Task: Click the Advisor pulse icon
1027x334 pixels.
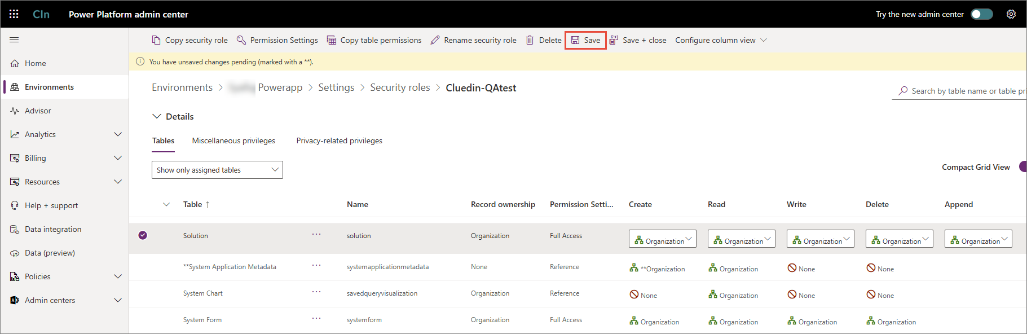Action: [x=15, y=111]
